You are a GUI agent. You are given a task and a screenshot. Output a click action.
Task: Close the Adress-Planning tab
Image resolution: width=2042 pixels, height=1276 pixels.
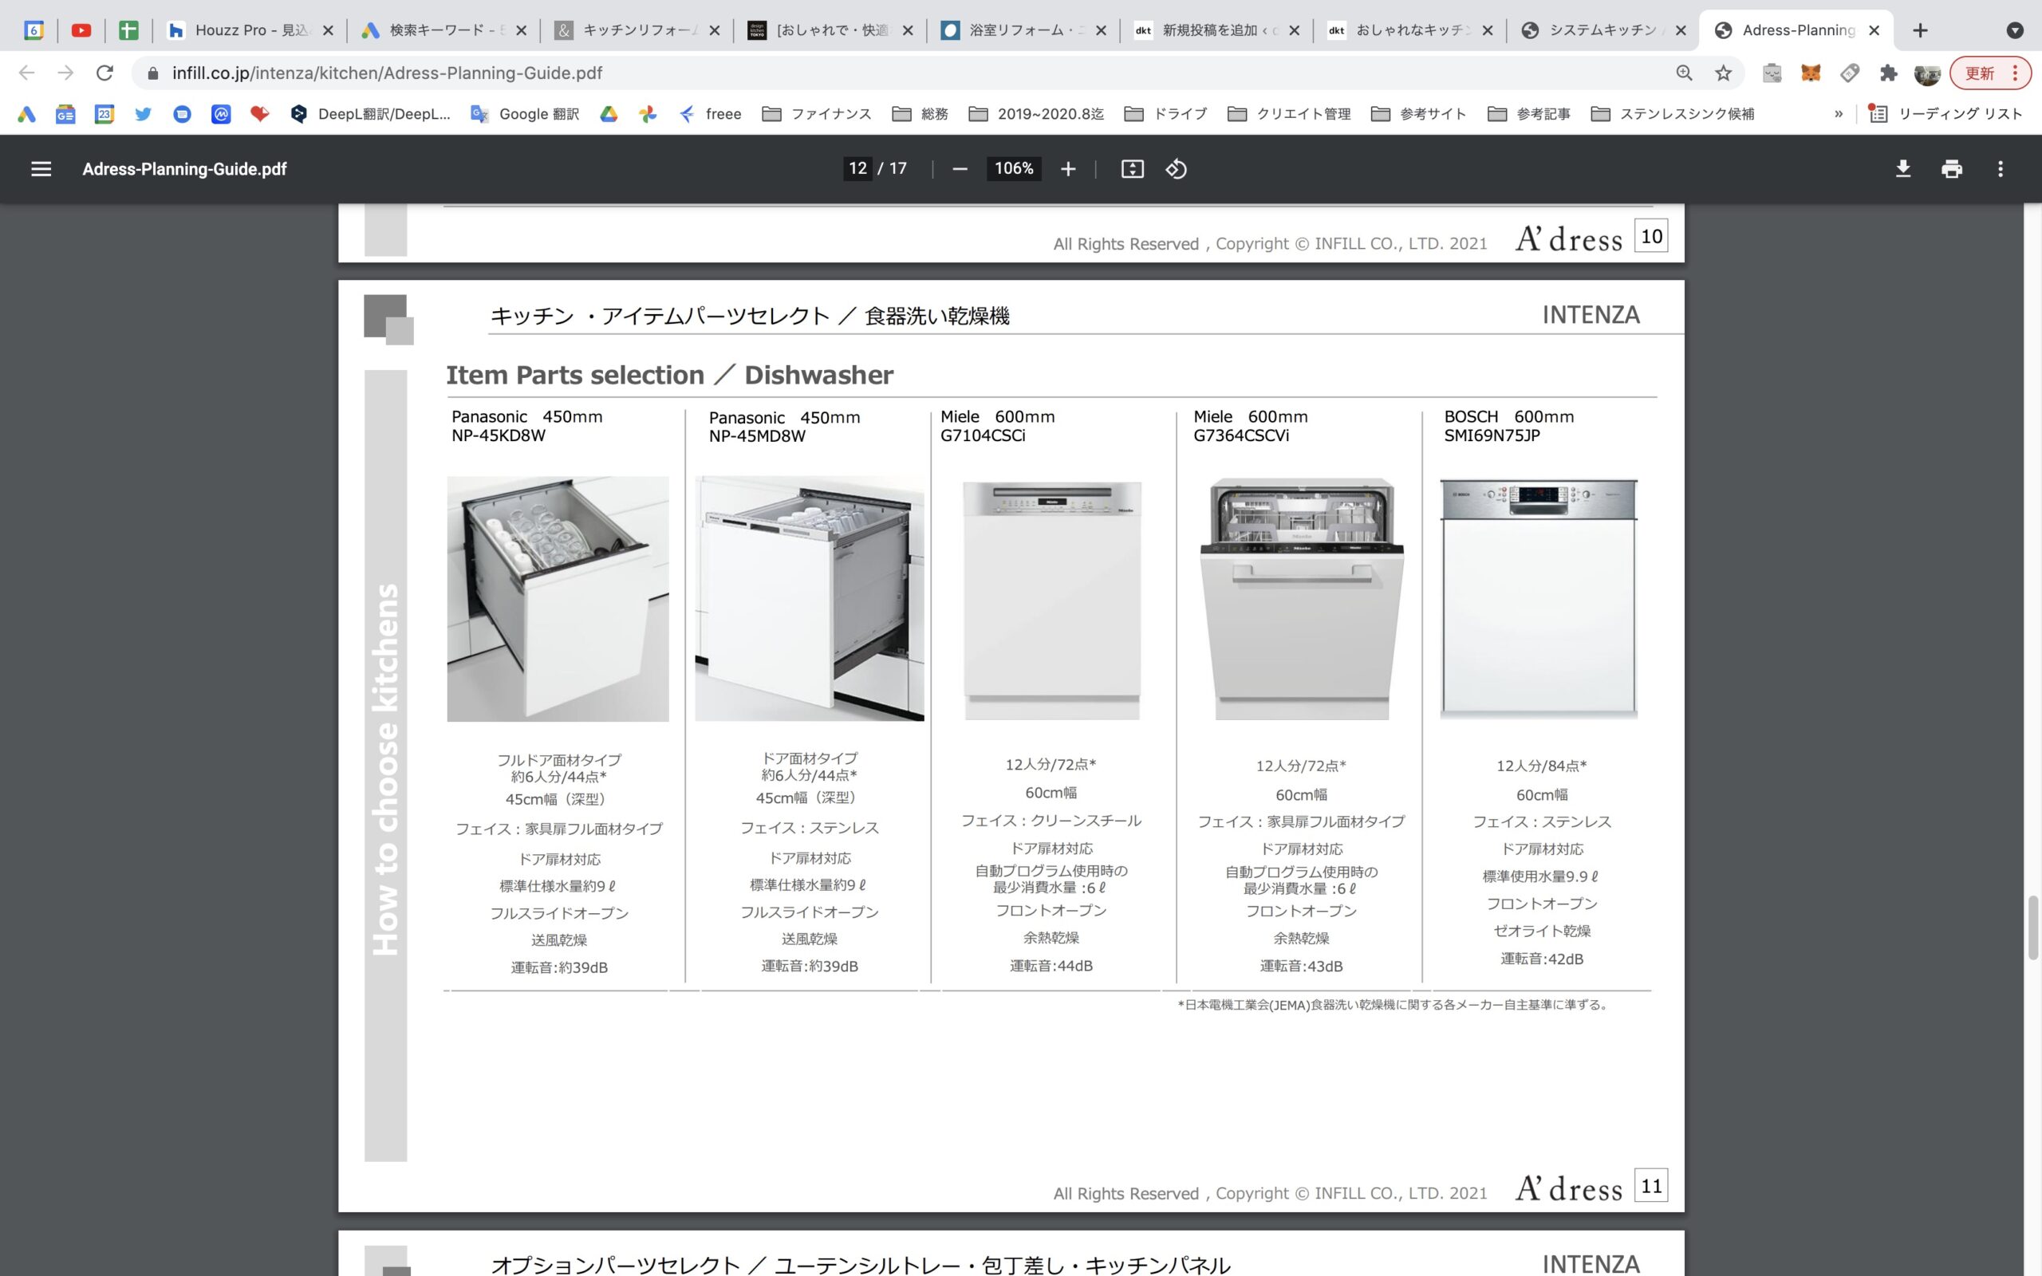(1874, 30)
